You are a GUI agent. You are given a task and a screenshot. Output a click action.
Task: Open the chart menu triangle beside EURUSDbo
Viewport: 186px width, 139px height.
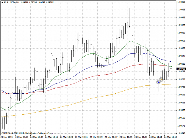coord(2,2)
